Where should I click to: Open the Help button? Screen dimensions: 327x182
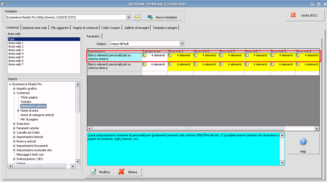click(x=303, y=144)
